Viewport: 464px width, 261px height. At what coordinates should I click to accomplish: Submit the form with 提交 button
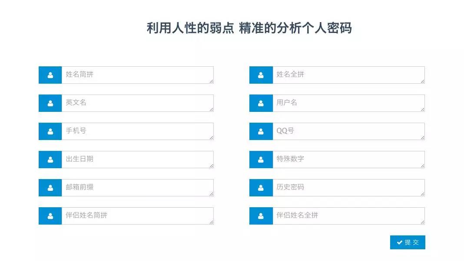(x=408, y=242)
